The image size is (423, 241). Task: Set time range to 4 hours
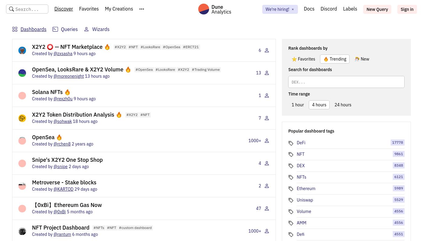pyautogui.click(x=319, y=105)
